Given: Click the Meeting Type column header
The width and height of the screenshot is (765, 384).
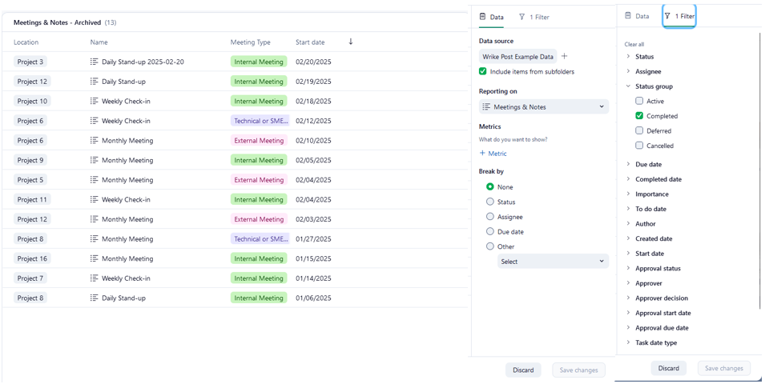Looking at the screenshot, I should (250, 42).
